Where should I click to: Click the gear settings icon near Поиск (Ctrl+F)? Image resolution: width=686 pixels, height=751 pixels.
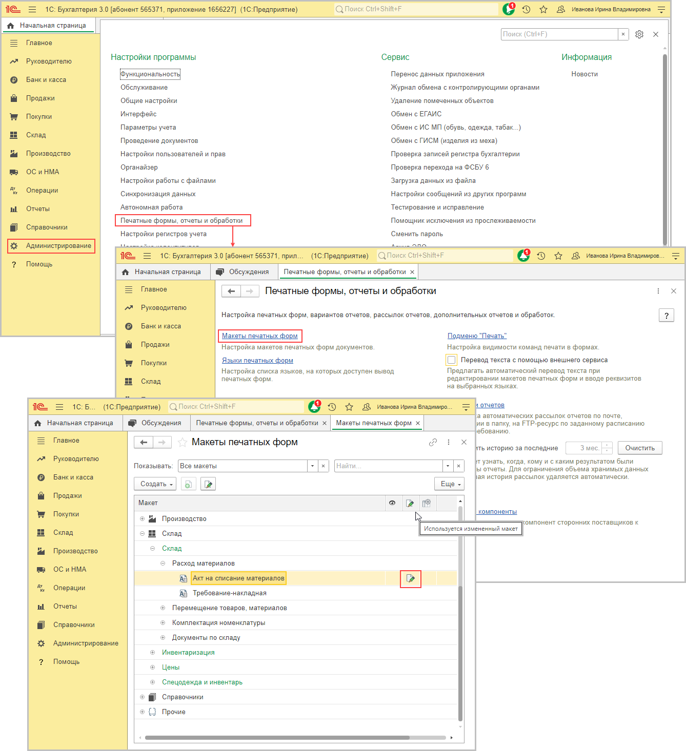click(x=639, y=34)
